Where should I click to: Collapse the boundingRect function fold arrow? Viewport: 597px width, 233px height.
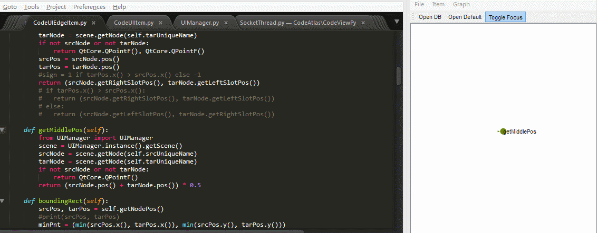pos(2,201)
